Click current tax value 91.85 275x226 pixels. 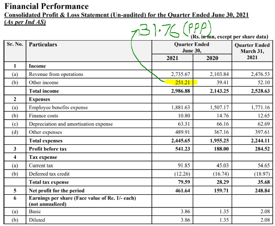point(184,166)
